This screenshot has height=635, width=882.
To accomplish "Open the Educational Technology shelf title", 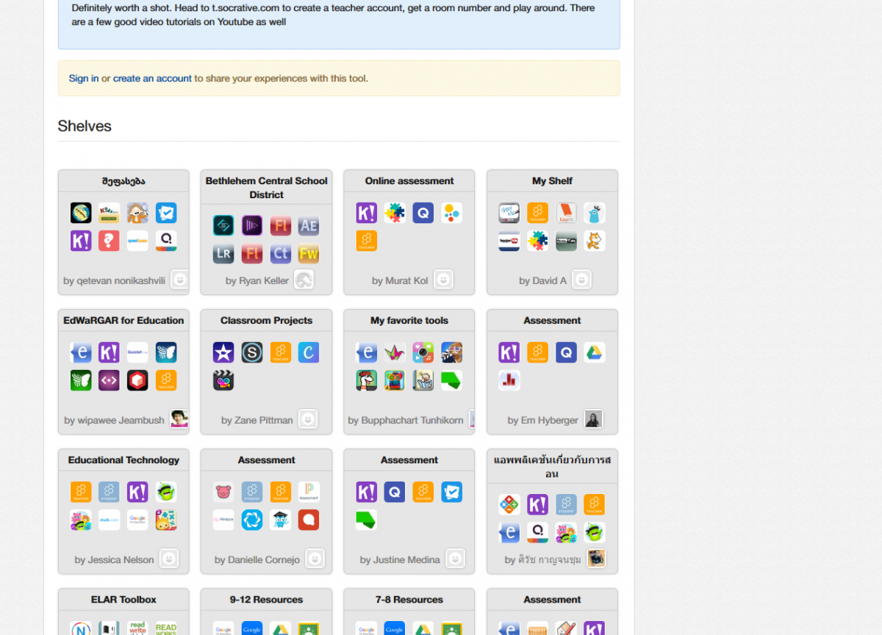I will tap(123, 460).
